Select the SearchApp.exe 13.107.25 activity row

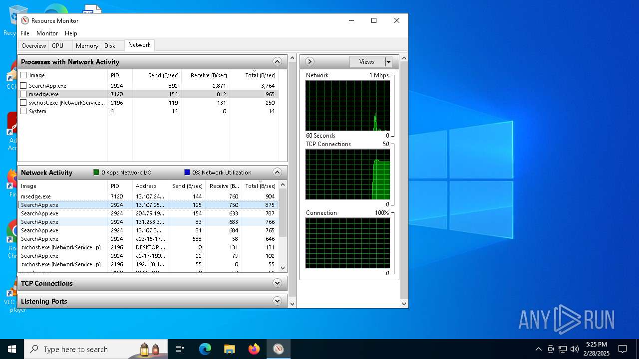pyautogui.click(x=148, y=205)
